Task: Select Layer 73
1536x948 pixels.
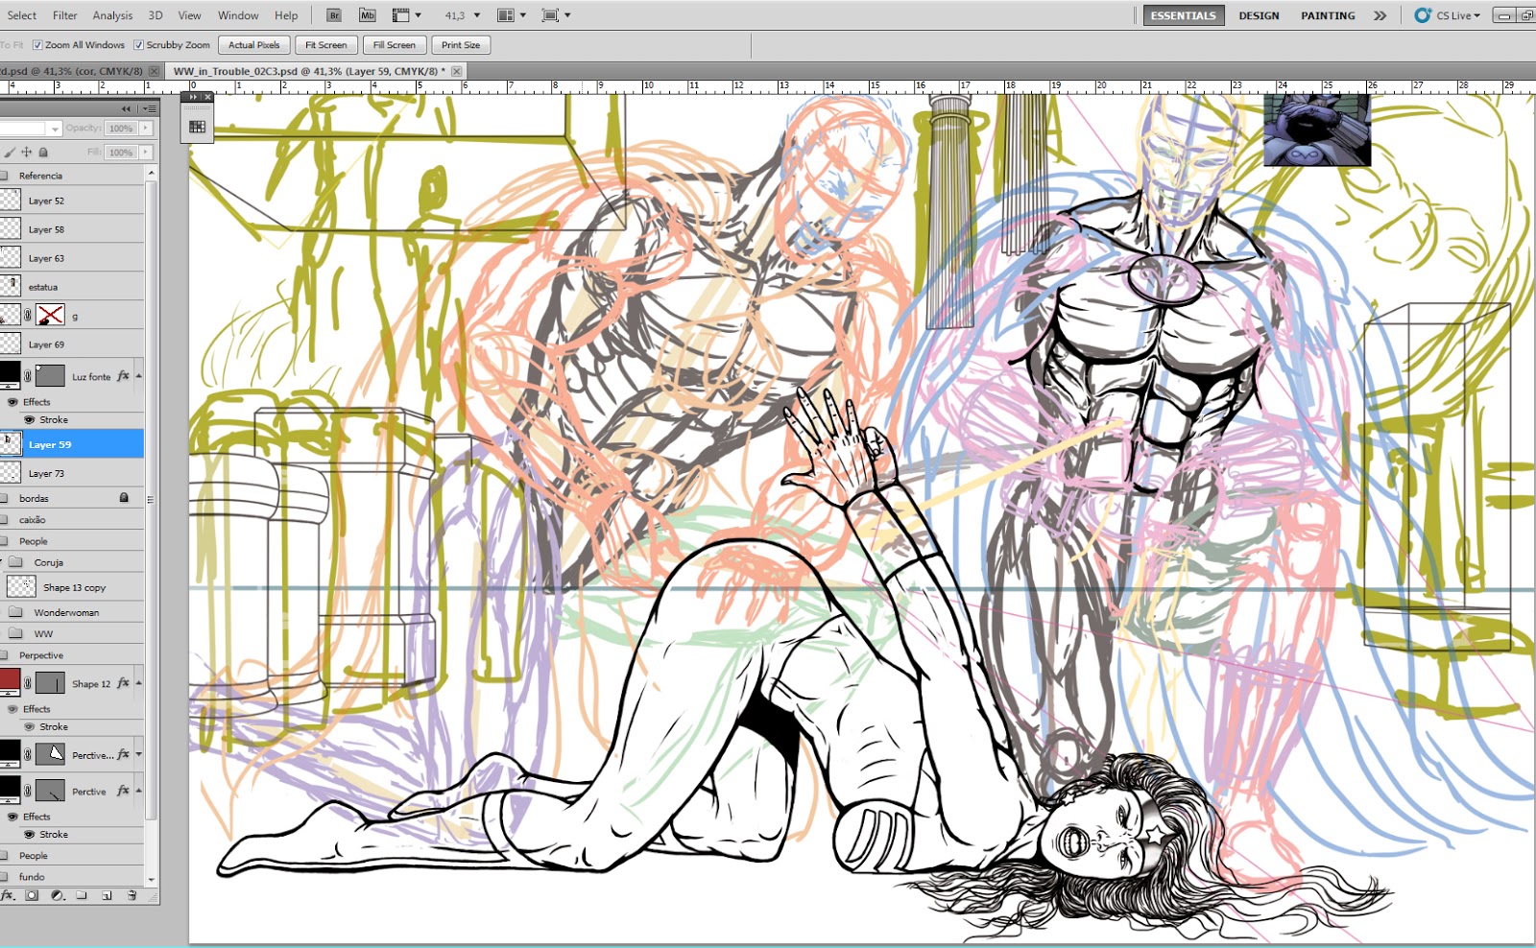Action: coord(72,473)
